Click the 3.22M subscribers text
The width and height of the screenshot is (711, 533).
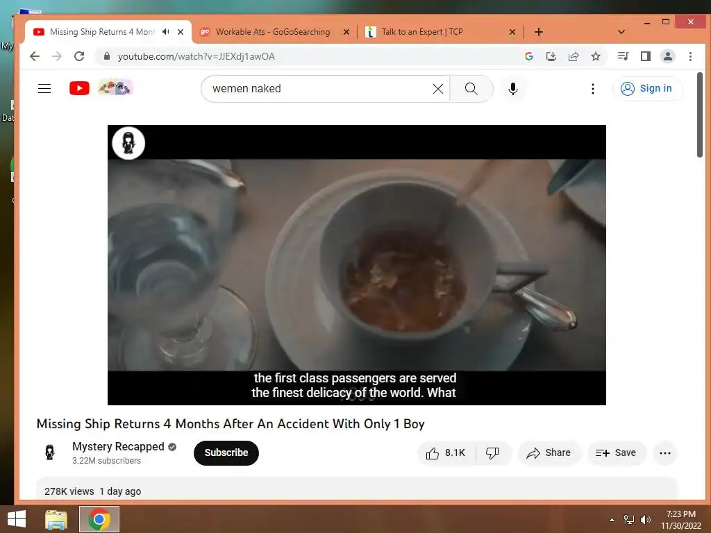tap(106, 461)
